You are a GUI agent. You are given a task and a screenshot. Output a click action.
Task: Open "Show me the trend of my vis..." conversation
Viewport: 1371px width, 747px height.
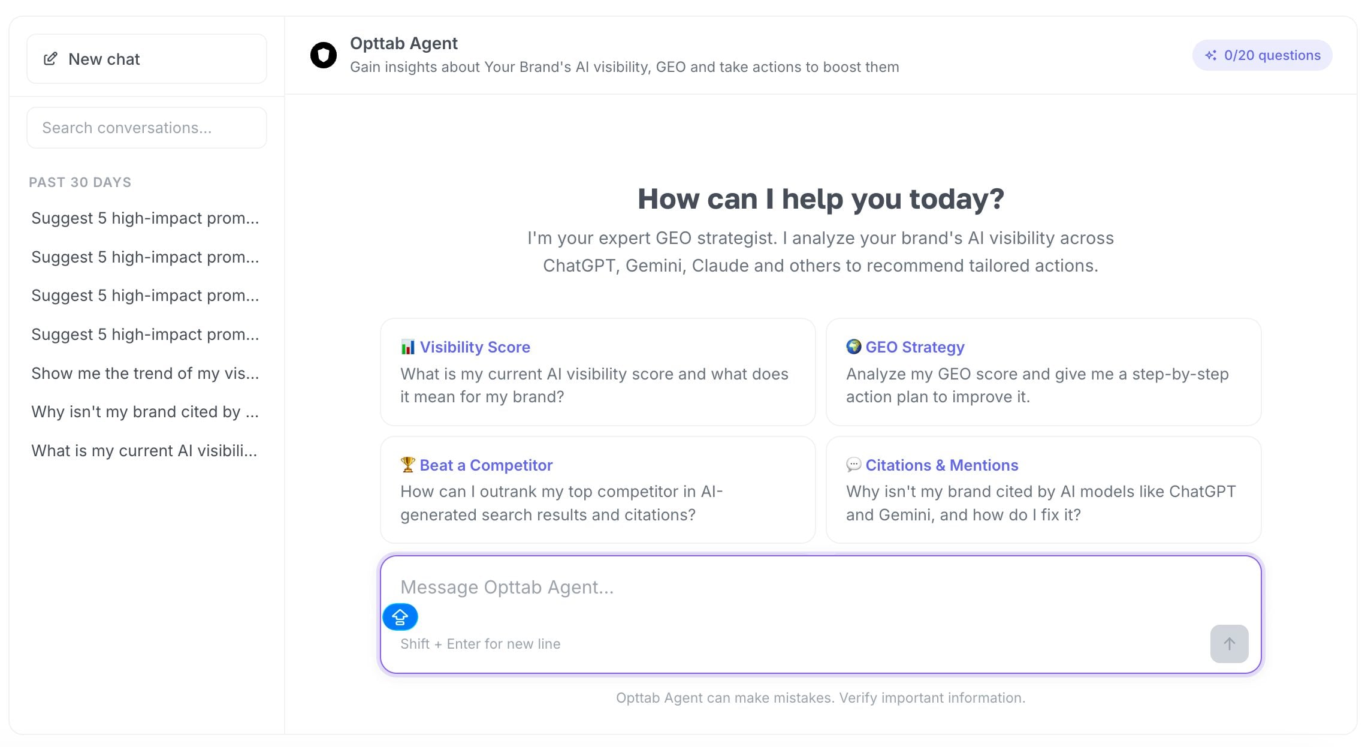pos(145,373)
